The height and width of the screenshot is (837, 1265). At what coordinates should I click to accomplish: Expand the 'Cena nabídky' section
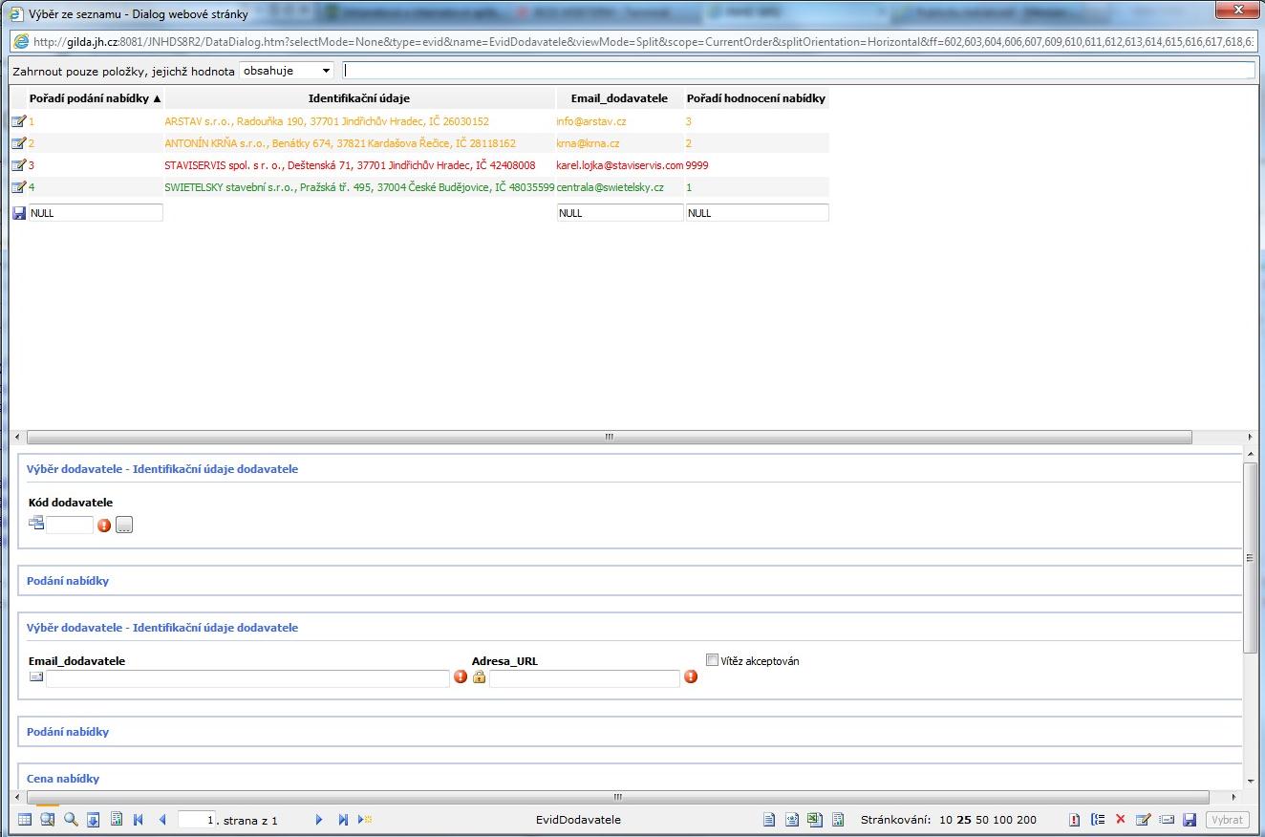pos(63,779)
